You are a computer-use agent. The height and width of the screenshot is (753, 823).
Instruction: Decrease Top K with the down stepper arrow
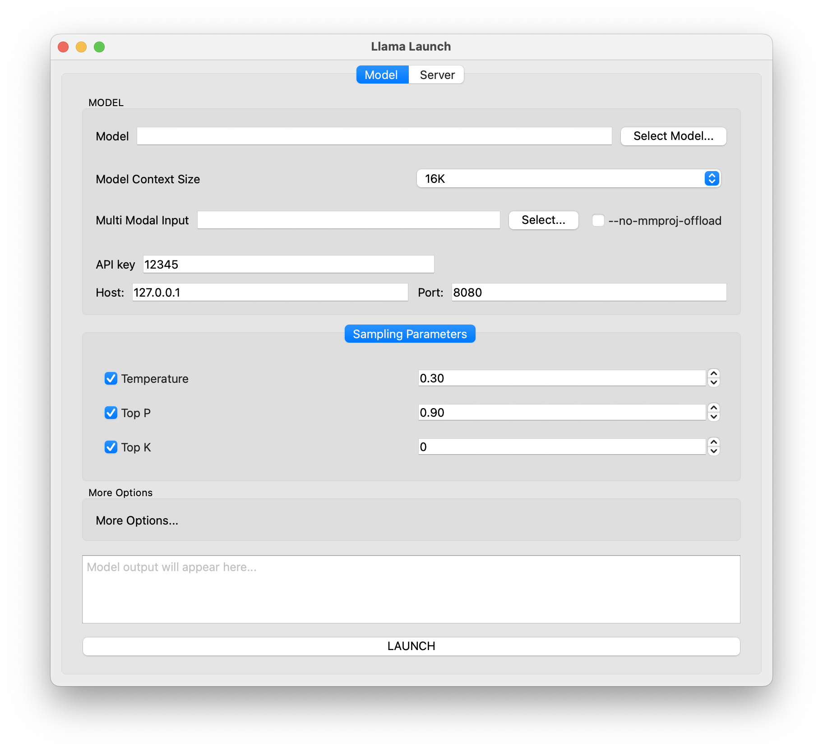point(713,451)
